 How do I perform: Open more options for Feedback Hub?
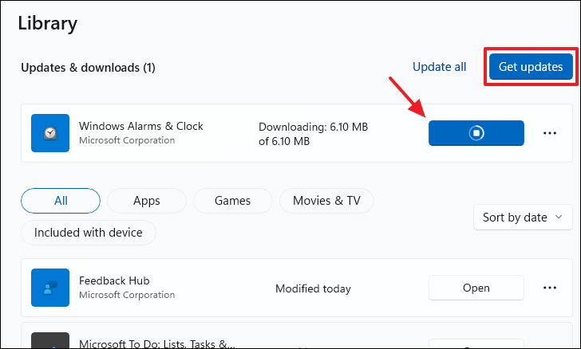tap(550, 288)
